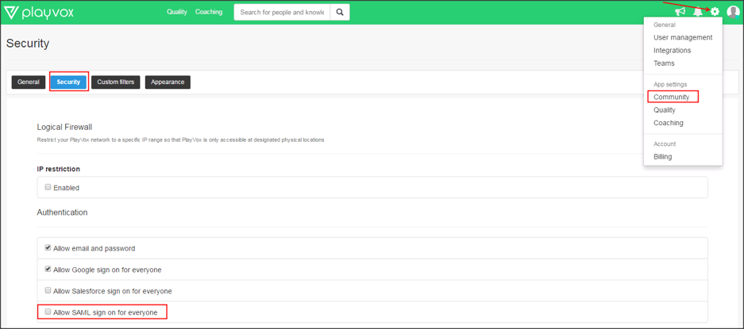Open the Appearance tab

[x=168, y=82]
